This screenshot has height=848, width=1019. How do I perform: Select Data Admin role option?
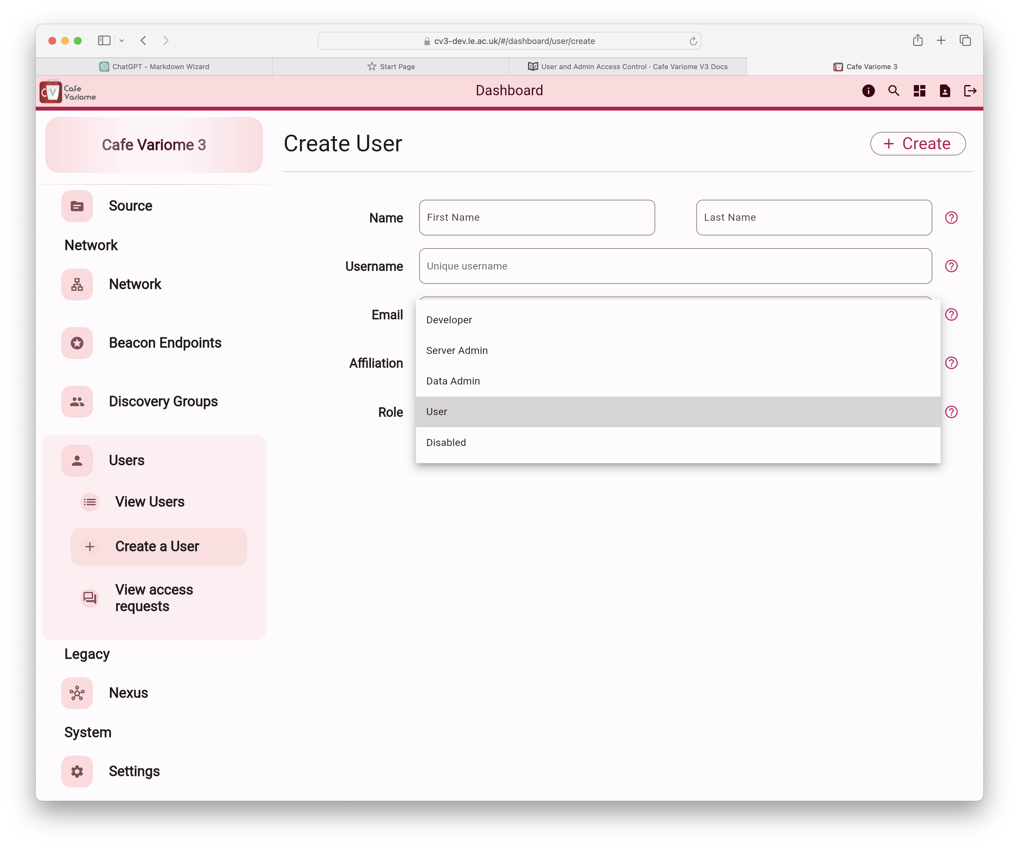[x=678, y=381]
